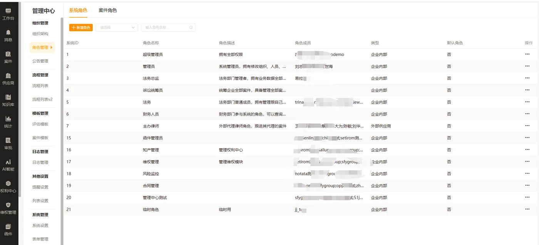Select the 系统角色 tab
The width and height of the screenshot is (539, 245).
pyautogui.click(x=78, y=10)
